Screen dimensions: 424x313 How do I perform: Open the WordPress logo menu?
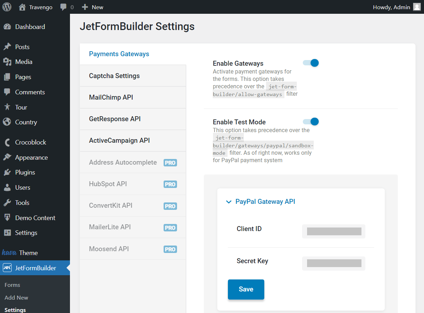coord(7,7)
